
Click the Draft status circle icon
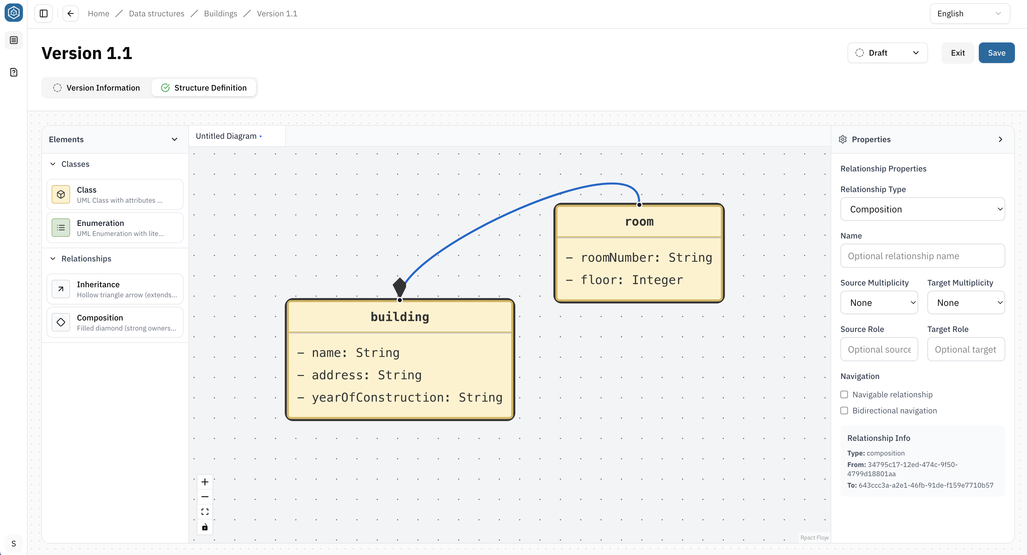point(860,53)
